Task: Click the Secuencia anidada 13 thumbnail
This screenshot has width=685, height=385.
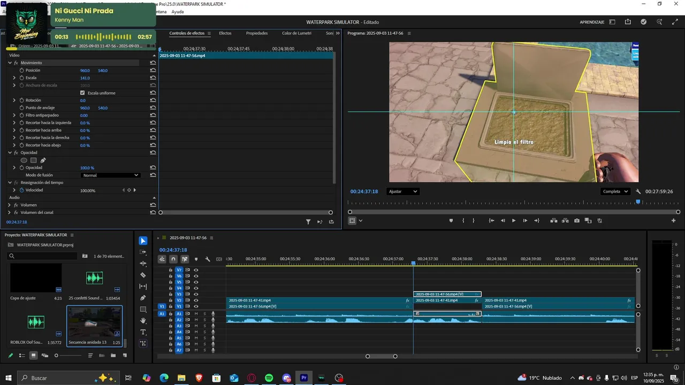Action: pos(94,322)
